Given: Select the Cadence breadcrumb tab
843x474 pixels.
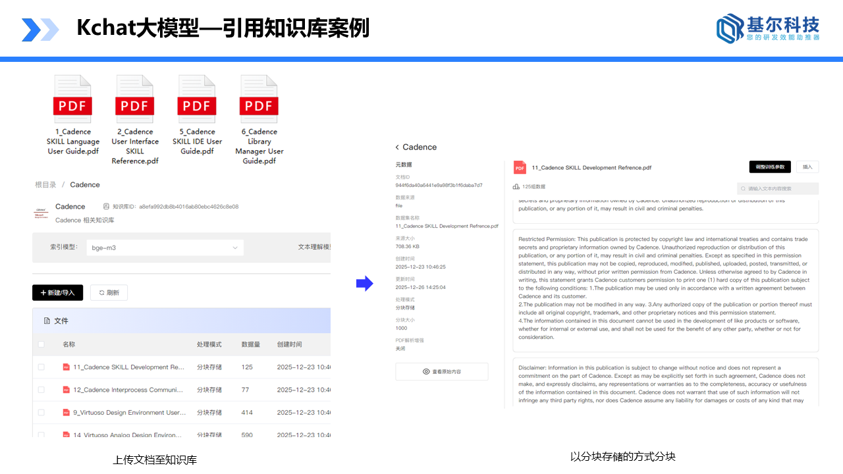Looking at the screenshot, I should (x=84, y=184).
